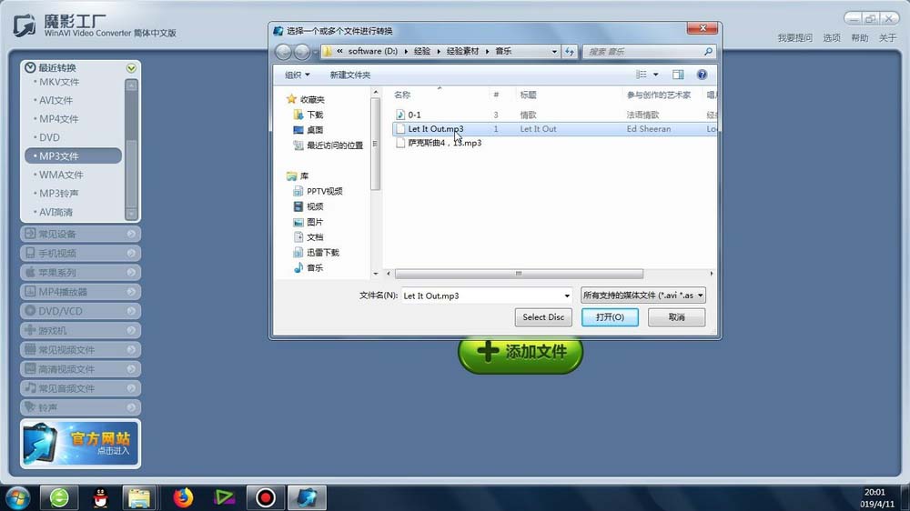Open 我要提问 menu item

click(x=794, y=37)
